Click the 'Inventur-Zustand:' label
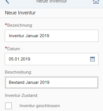103x111 pixels. (x=22, y=95)
